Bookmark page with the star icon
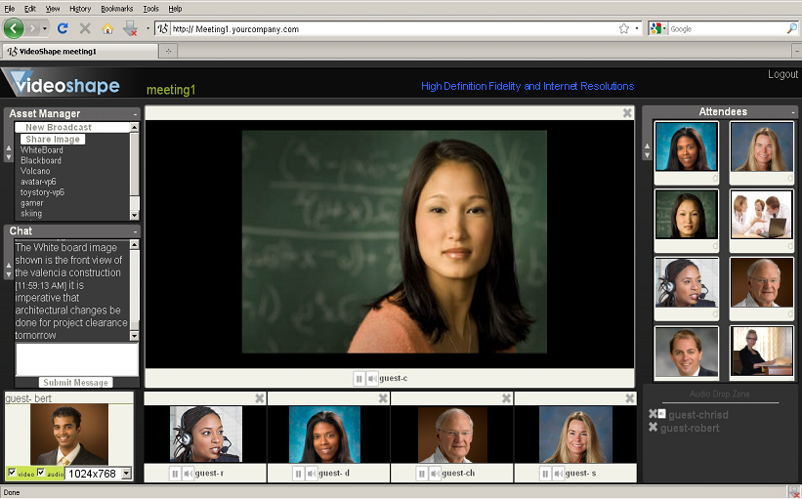The image size is (802, 499). 623,28
